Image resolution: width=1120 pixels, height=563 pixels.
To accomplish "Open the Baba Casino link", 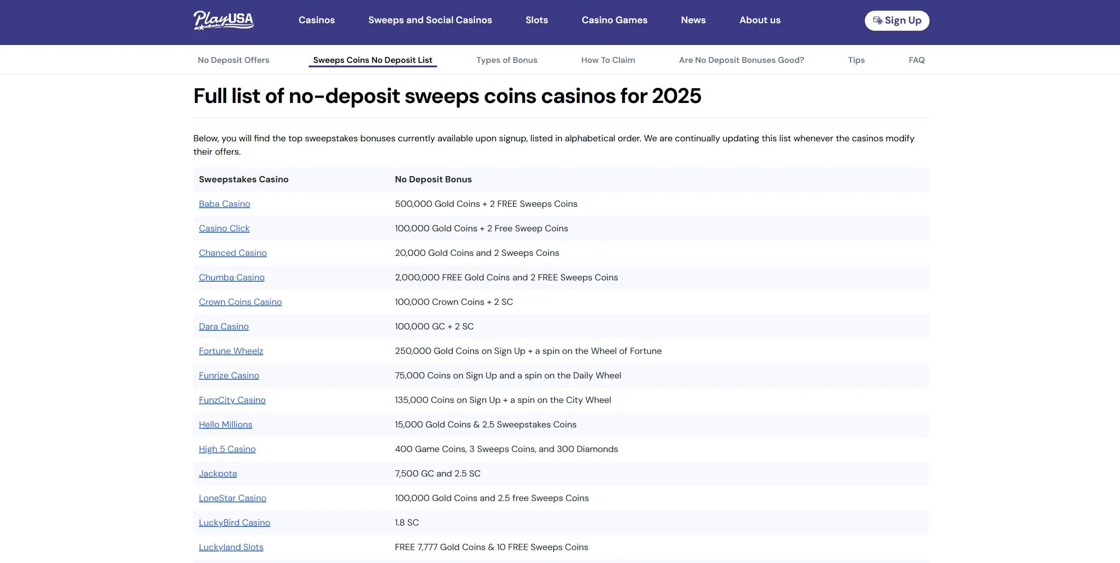I will click(x=224, y=204).
